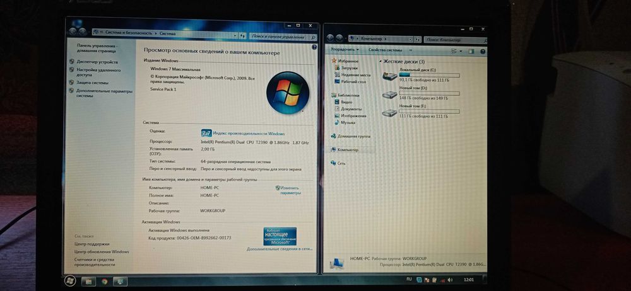The height and width of the screenshot is (291, 631).
Task: Select 'Библиотеки' in navigation pane
Action: (x=345, y=95)
